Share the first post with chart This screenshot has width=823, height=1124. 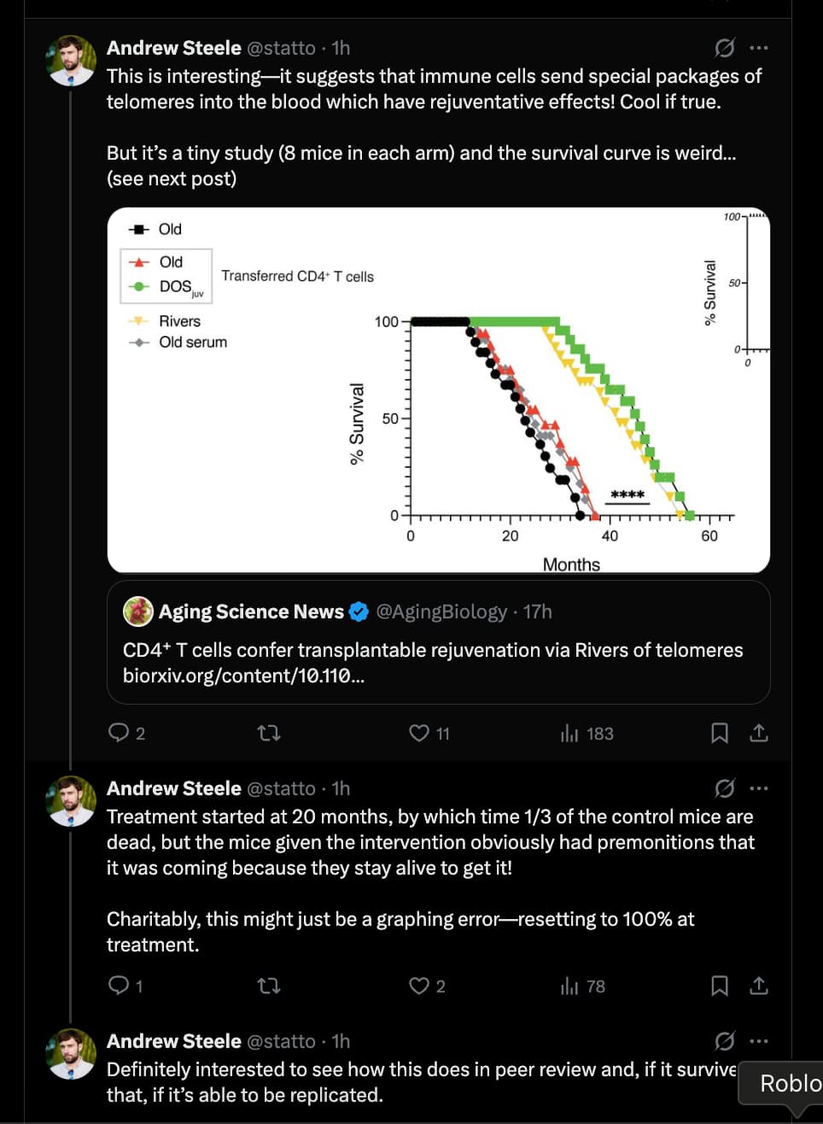758,733
